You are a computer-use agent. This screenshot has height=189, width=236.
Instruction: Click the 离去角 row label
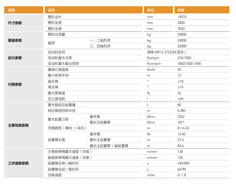coord(53,87)
